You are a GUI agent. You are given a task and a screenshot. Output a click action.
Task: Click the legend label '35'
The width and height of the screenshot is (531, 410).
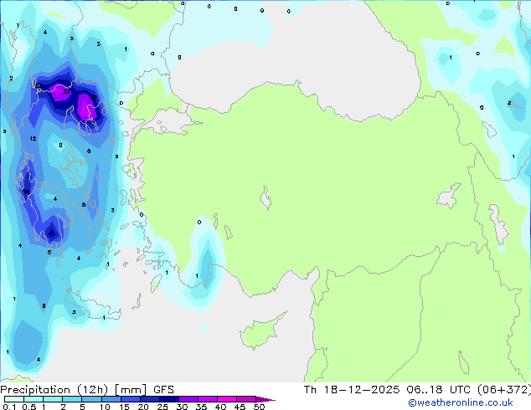click(x=201, y=407)
